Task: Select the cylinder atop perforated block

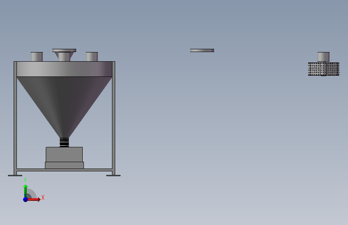Action: coord(324,57)
